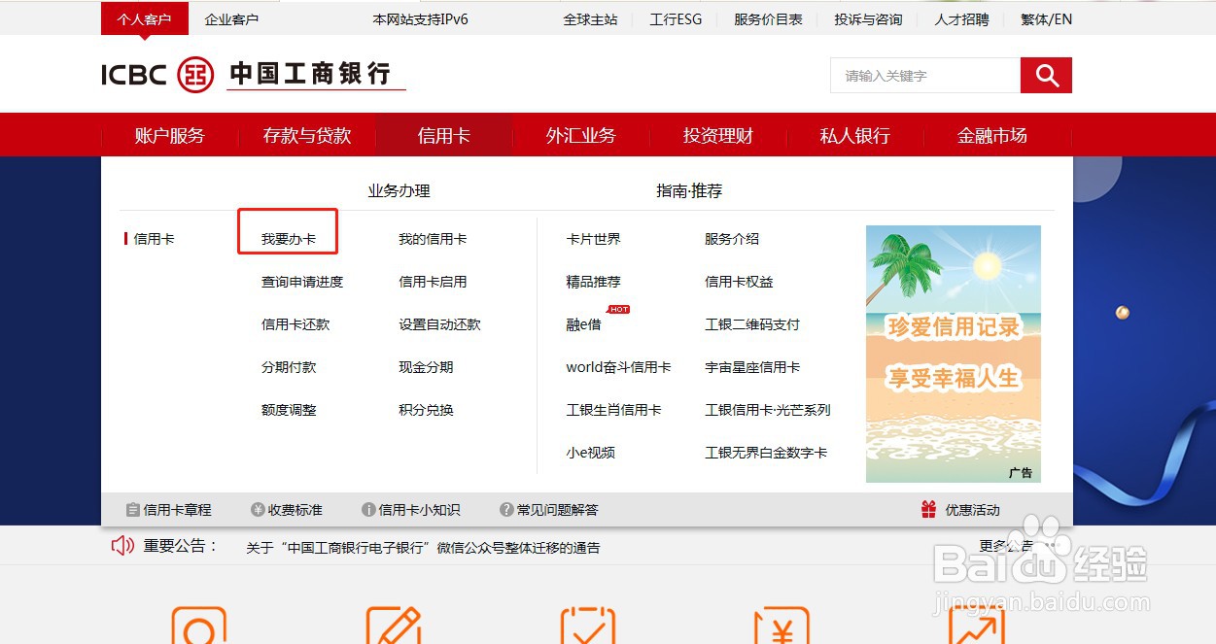Image resolution: width=1216 pixels, height=644 pixels.
Task: Click the speaker icon beside 重要公告
Action: [122, 546]
